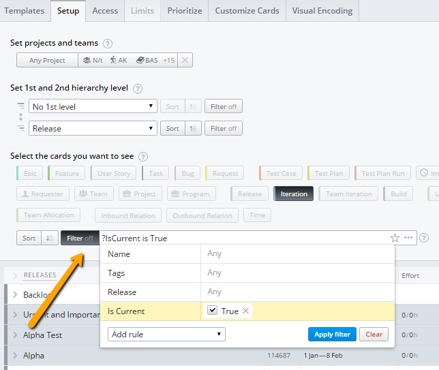Expand the Alpha release row

[15, 355]
